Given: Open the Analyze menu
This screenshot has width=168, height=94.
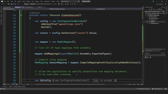Looking at the screenshot, I should 37,1.
